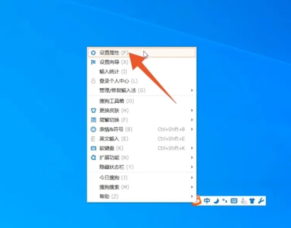Viewport: 291px width, 228px height.
Task: Open 搜狗工具箱 (O) menu item
Action: (x=141, y=101)
